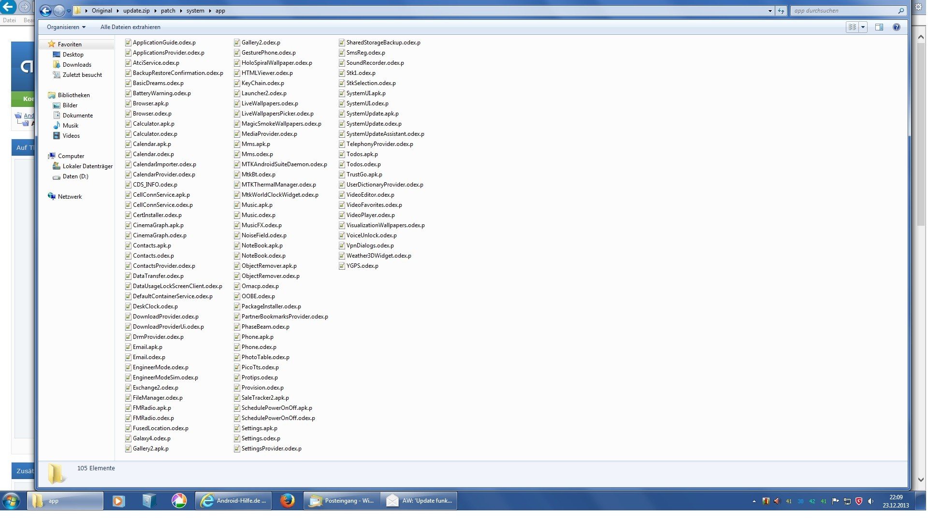Open Windows Media Player from taskbar
The height and width of the screenshot is (522, 928).
118,501
